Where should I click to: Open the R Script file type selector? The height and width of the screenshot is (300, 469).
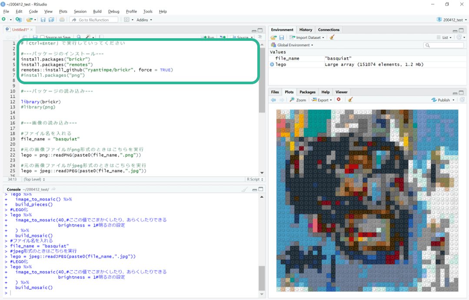(255, 179)
